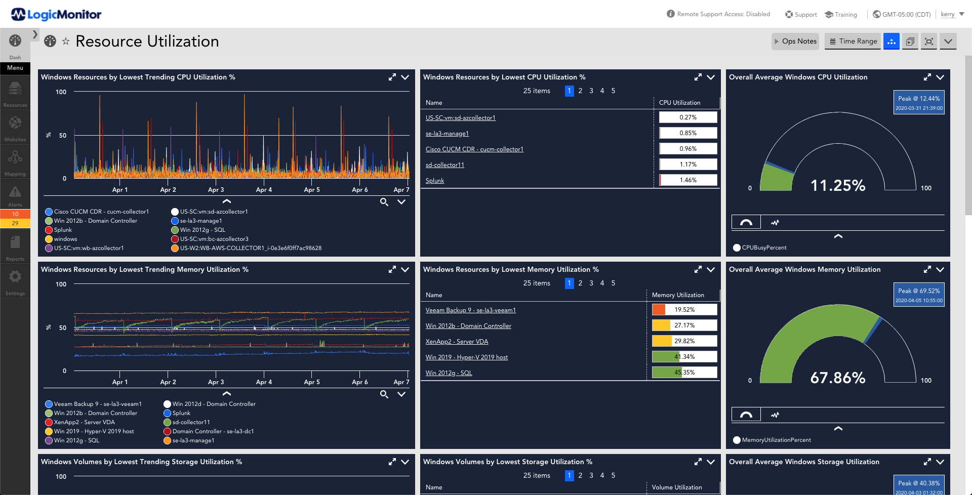Viewport: 972px width, 495px height.
Task: Open the Time Range picker
Action: pyautogui.click(x=853, y=41)
